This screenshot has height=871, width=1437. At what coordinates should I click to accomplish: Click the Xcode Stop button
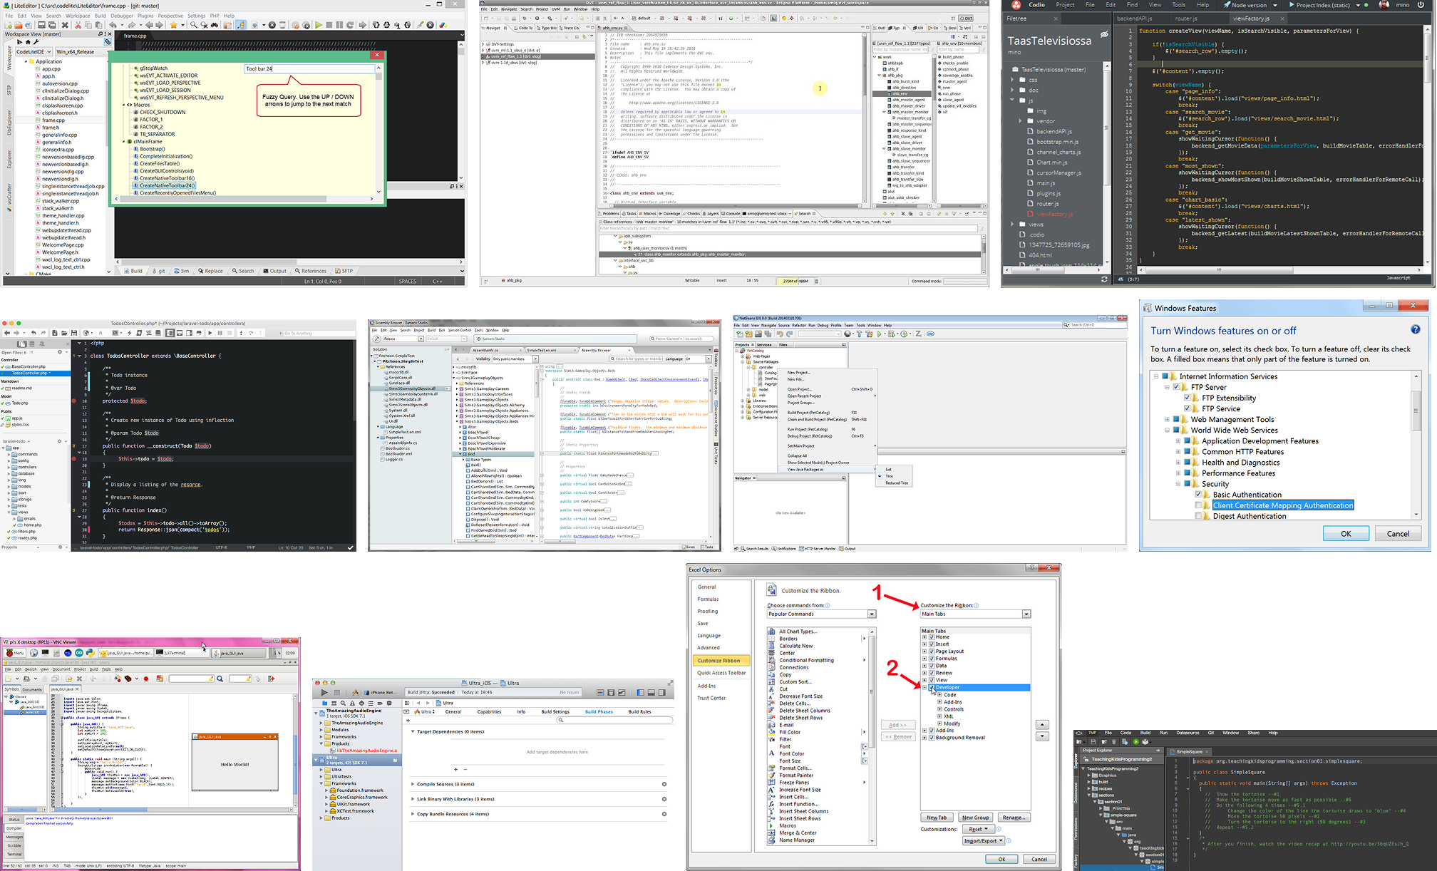338,692
